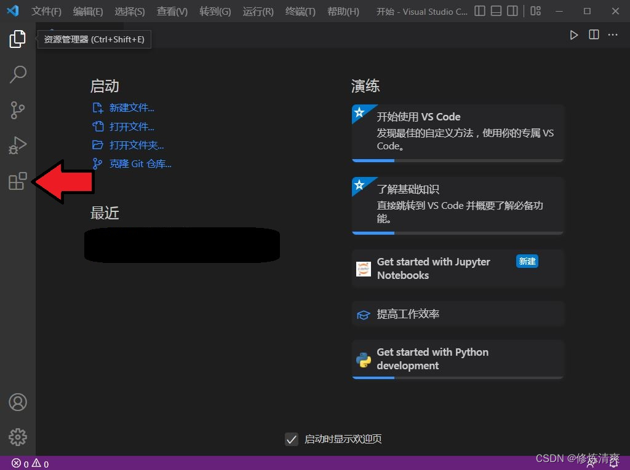Open the 文件(F) menu

(x=46, y=11)
